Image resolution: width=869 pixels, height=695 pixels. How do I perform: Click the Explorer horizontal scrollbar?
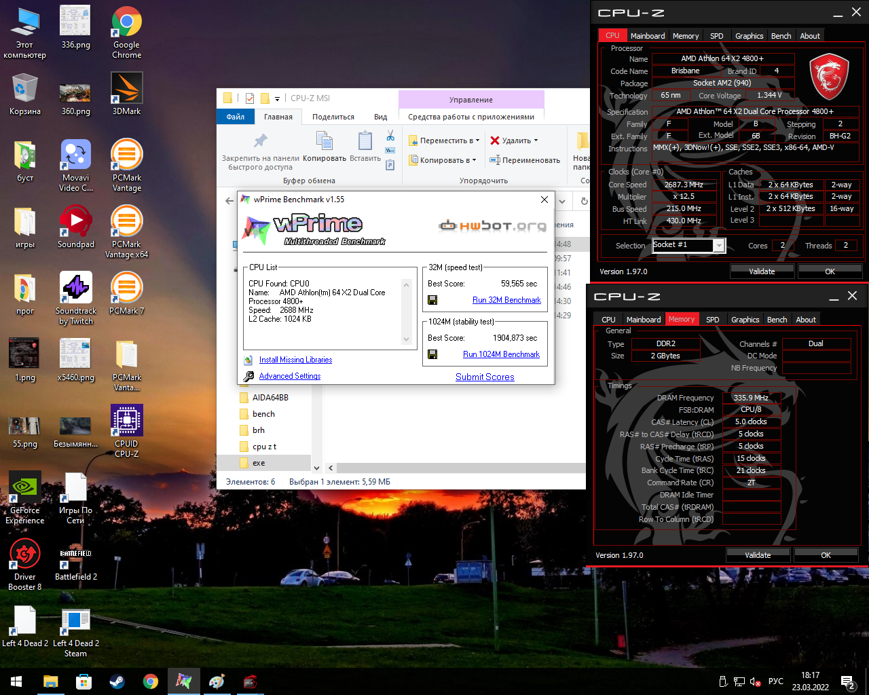461,468
